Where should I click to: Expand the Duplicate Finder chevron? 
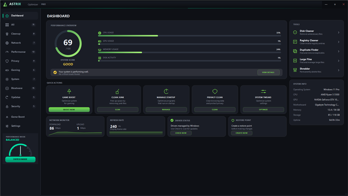click(x=339, y=51)
